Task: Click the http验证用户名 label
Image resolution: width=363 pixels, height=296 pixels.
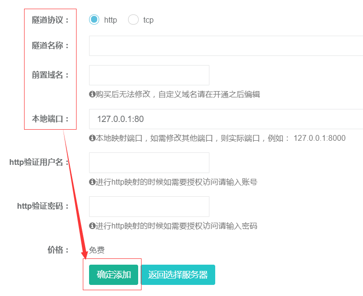Action: pyautogui.click(x=39, y=162)
